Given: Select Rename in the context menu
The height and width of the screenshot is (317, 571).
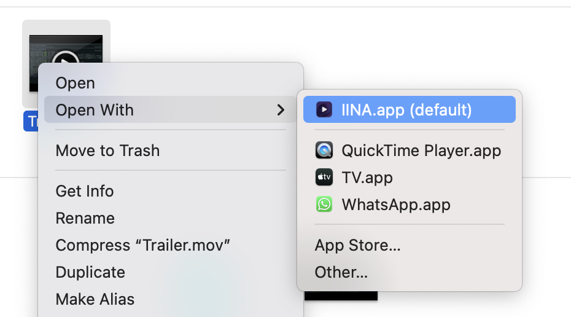Looking at the screenshot, I should click(x=85, y=218).
